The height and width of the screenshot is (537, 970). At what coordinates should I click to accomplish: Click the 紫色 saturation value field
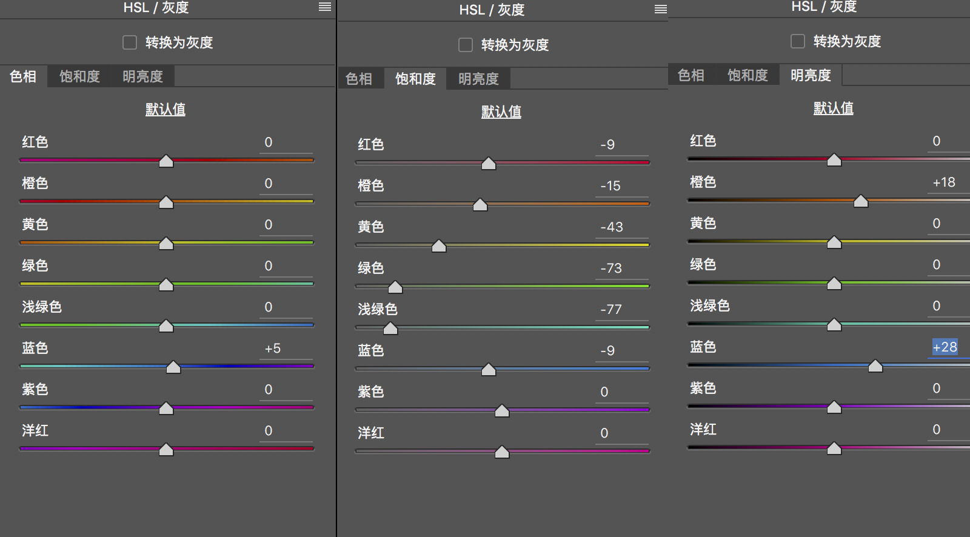point(622,392)
